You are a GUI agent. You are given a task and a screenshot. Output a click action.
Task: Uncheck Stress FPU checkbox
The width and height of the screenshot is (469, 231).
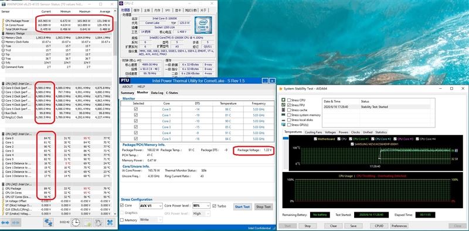pyautogui.click(x=289, y=105)
